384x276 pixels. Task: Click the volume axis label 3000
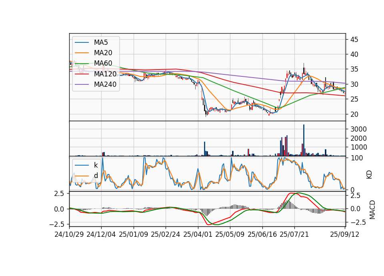point(358,129)
